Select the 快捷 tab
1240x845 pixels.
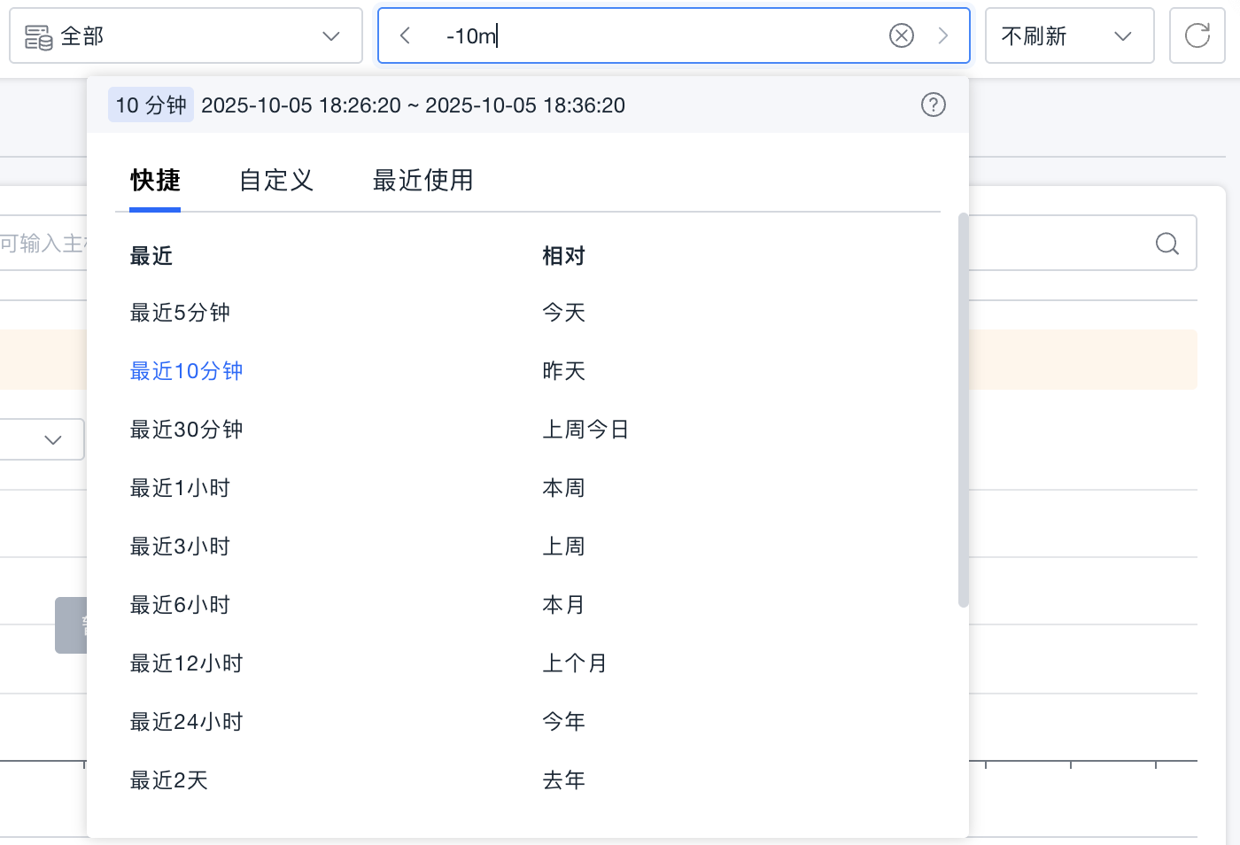[155, 181]
